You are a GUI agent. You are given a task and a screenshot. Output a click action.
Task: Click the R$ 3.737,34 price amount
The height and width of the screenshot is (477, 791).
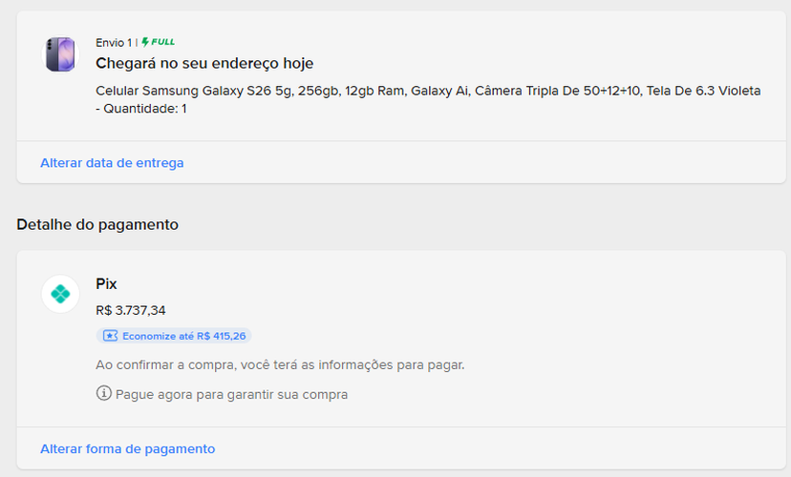pos(131,310)
